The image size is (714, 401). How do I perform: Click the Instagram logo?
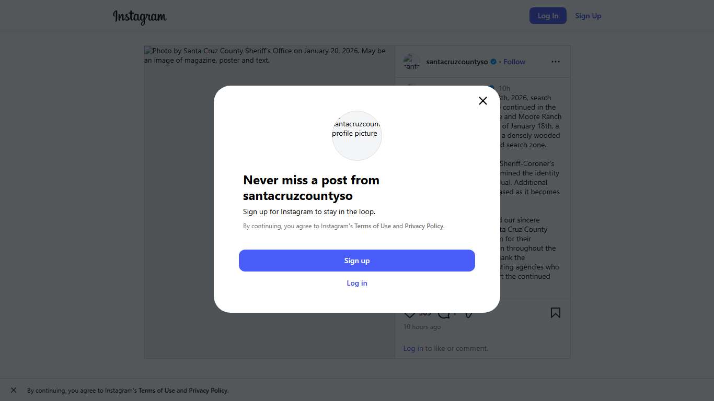tap(140, 17)
